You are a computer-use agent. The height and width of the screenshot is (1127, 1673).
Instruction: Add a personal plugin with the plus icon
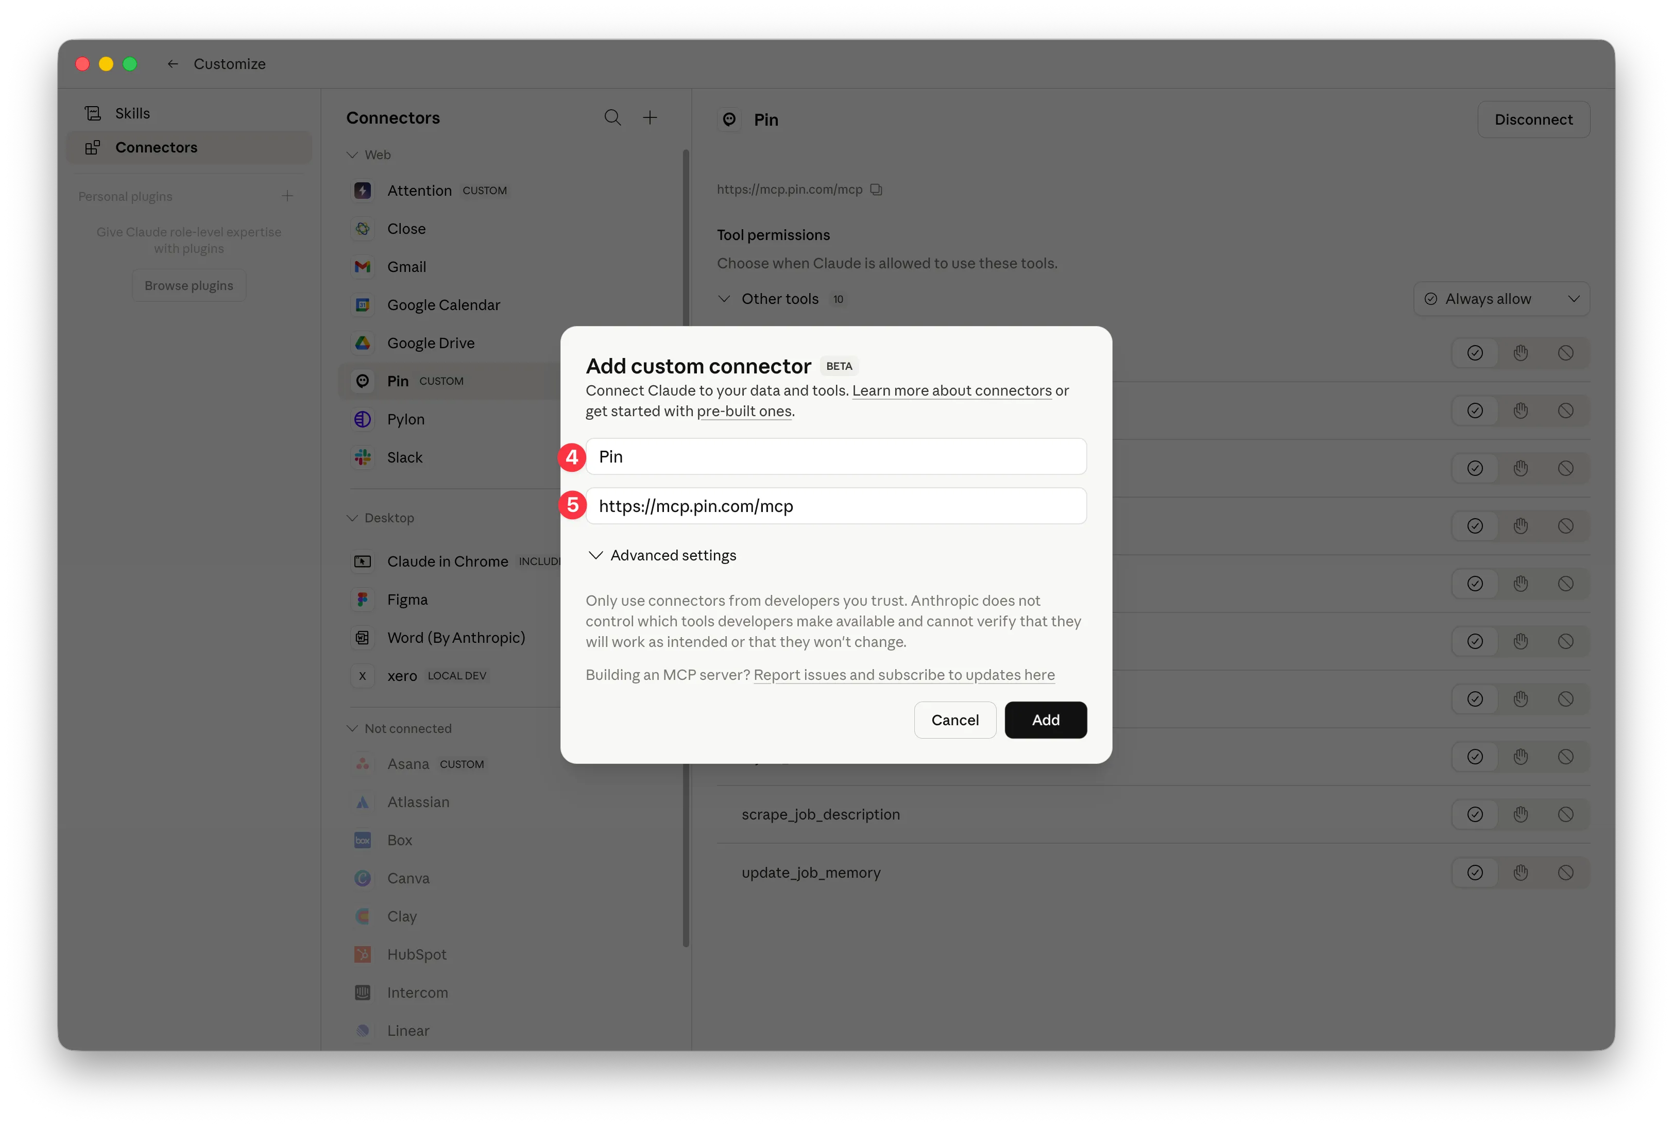point(287,196)
